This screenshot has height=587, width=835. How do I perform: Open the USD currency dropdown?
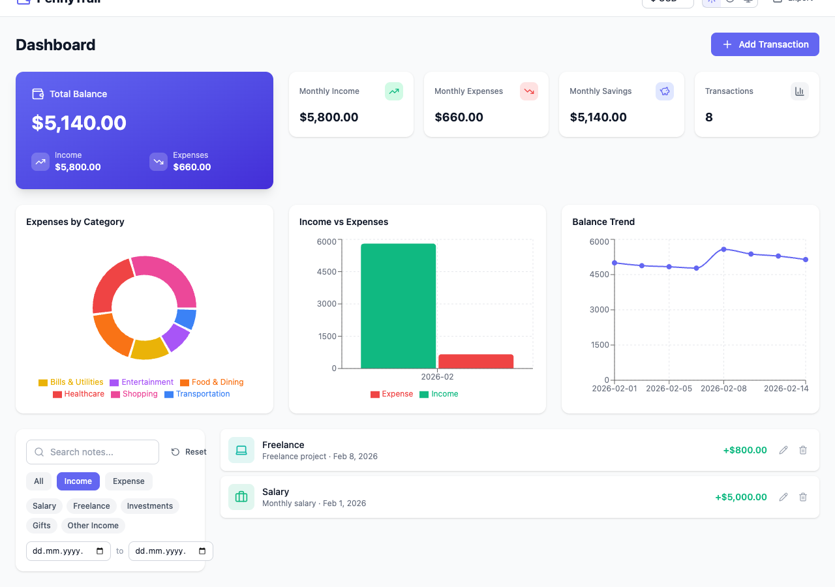tap(667, 2)
